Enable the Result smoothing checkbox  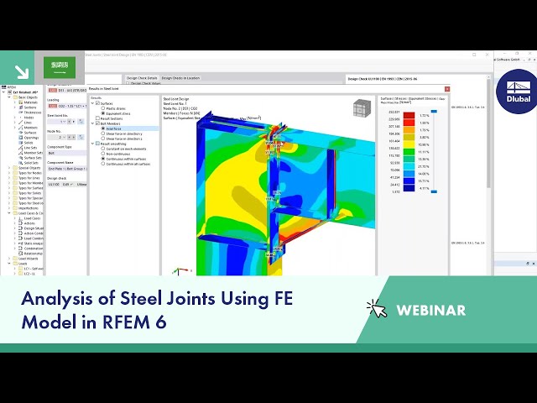point(97,144)
